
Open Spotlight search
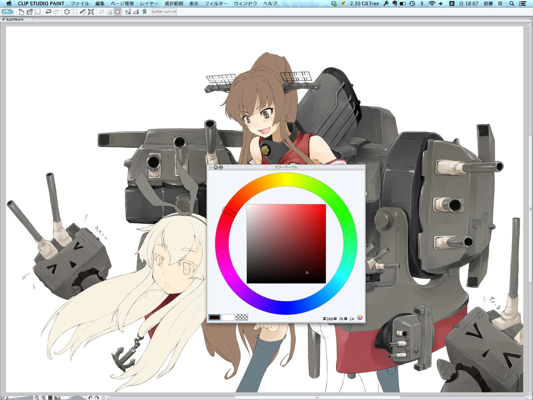pos(512,4)
